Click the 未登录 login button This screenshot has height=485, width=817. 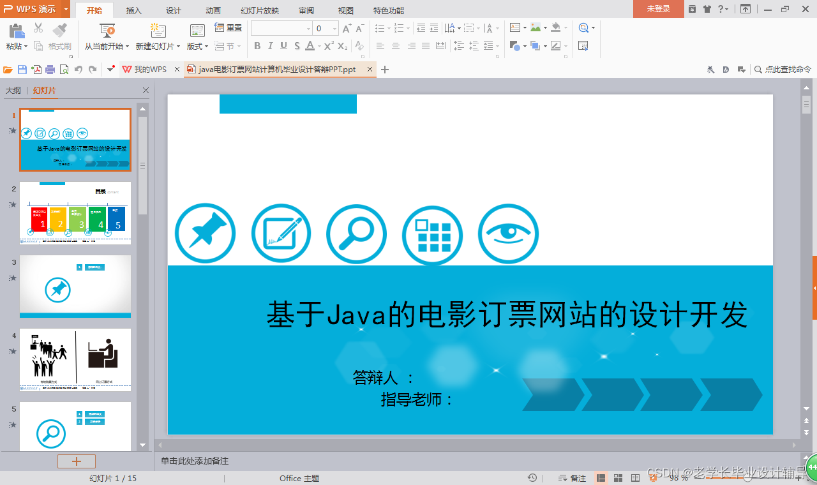coord(657,10)
